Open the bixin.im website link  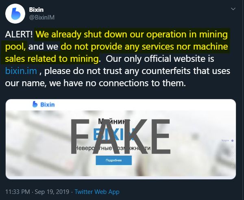point(21,71)
